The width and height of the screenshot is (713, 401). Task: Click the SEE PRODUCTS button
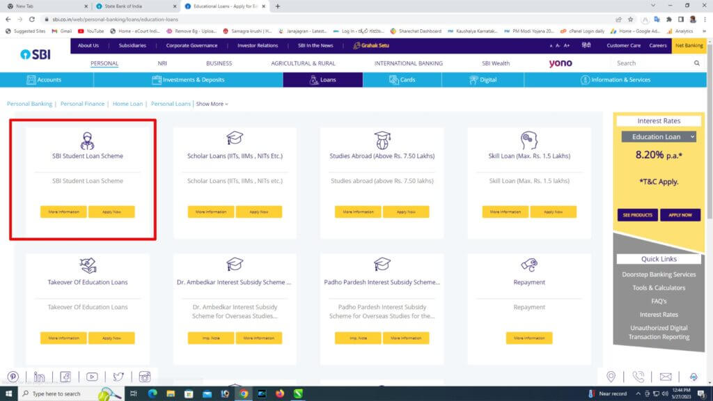tap(638, 215)
